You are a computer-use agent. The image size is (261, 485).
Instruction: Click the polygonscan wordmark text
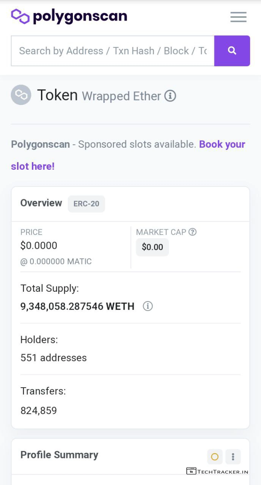(80, 16)
